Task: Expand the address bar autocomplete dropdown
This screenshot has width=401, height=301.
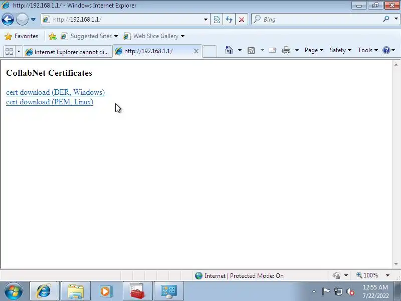Action: [206, 20]
